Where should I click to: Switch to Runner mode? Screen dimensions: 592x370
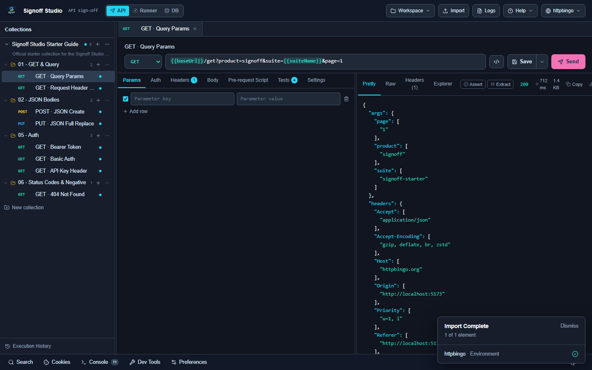pyautogui.click(x=145, y=11)
